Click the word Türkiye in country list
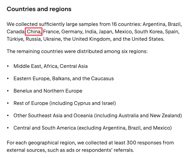 (x=15, y=39)
